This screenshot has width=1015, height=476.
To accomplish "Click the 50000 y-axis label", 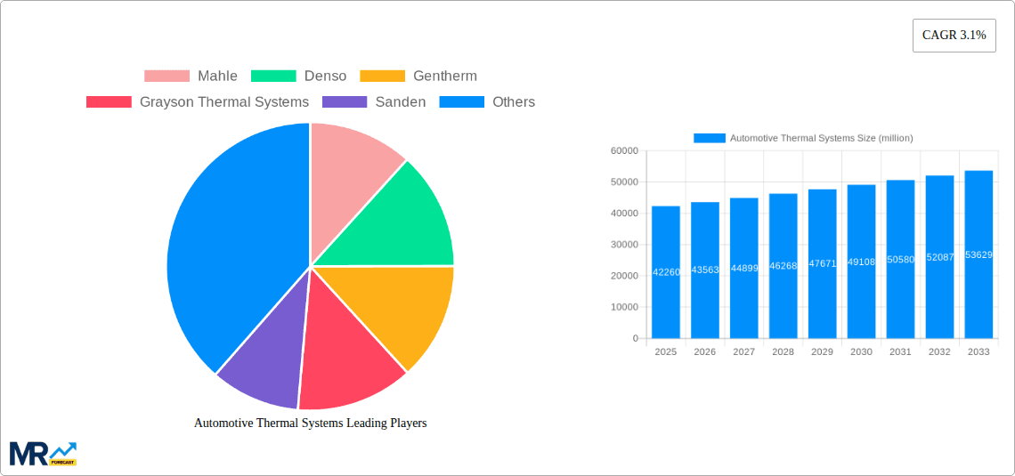I will tap(624, 182).
